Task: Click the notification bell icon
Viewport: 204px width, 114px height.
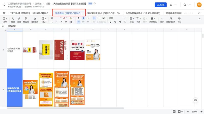Action: pos(171,5)
